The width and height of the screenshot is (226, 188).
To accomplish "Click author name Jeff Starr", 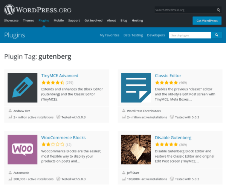I will 133,173.
